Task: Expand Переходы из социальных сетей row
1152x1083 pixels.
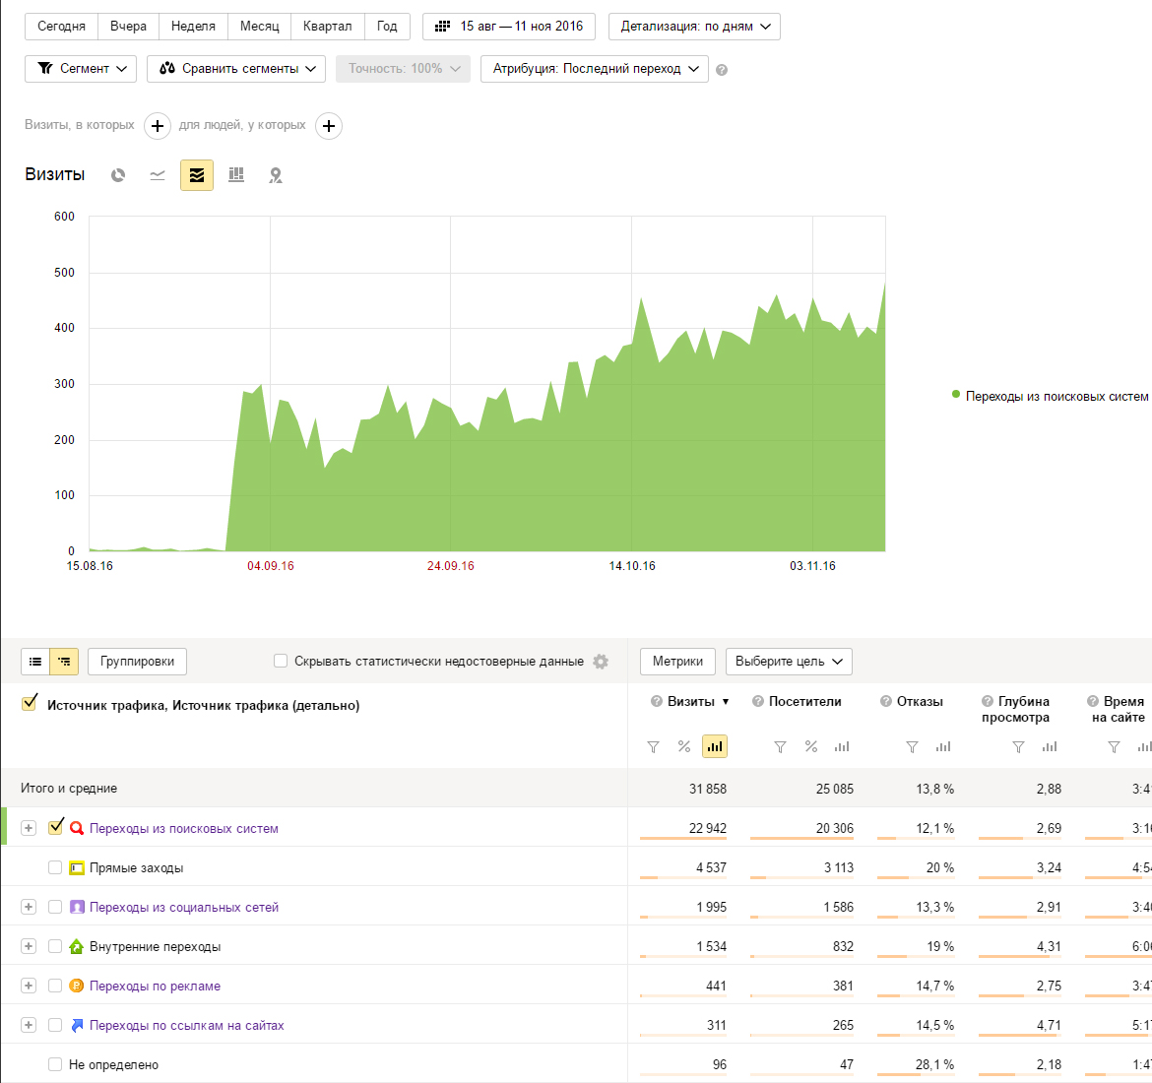Action: click(28, 907)
